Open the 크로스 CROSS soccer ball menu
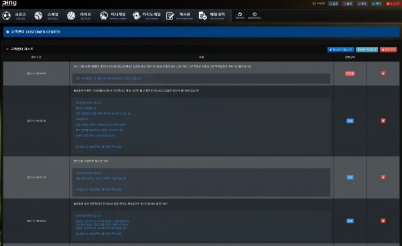The width and height of the screenshot is (402, 246). point(15,16)
